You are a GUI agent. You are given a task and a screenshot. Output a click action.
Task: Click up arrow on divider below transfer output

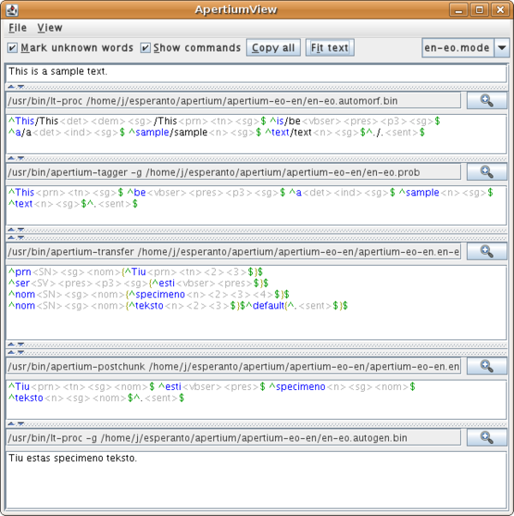pyautogui.click(x=11, y=344)
